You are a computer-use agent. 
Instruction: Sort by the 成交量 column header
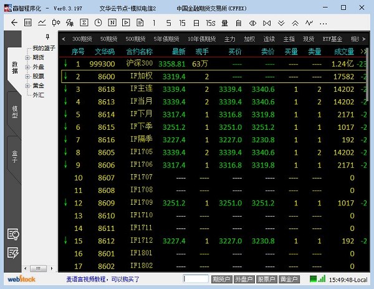click(x=344, y=51)
